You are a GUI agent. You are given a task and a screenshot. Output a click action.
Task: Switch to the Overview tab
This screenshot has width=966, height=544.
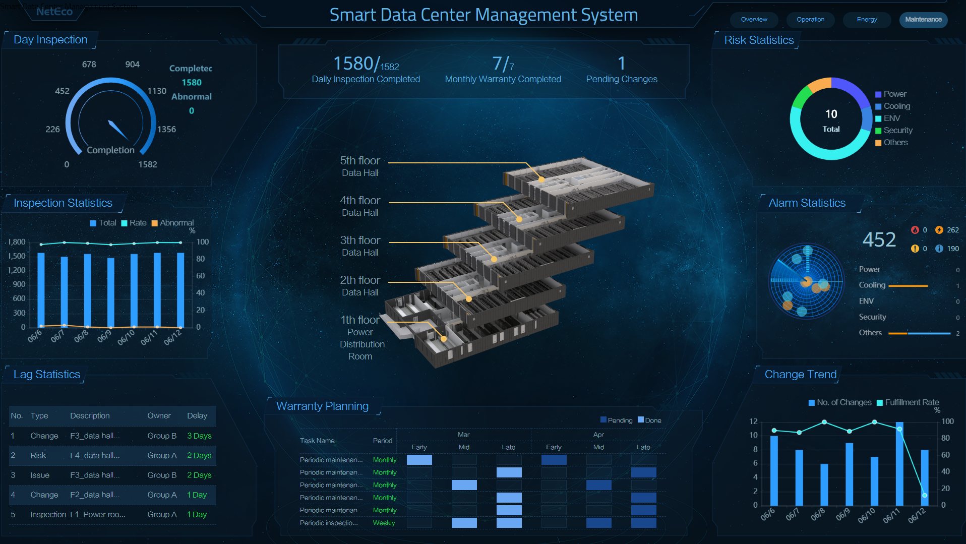click(x=754, y=20)
